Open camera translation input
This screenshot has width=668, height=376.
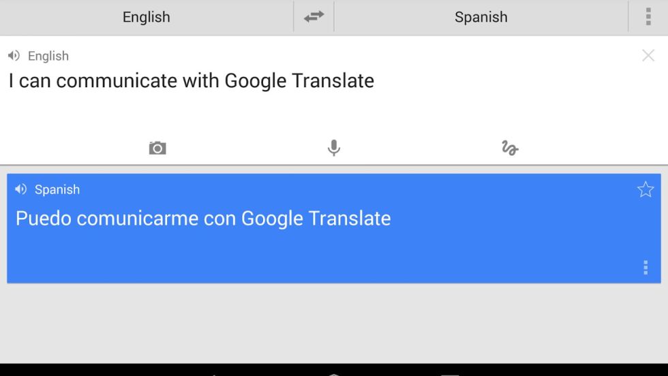click(157, 148)
